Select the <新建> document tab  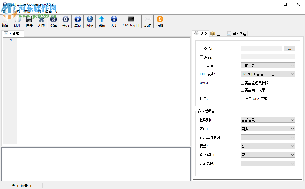click(x=15, y=33)
